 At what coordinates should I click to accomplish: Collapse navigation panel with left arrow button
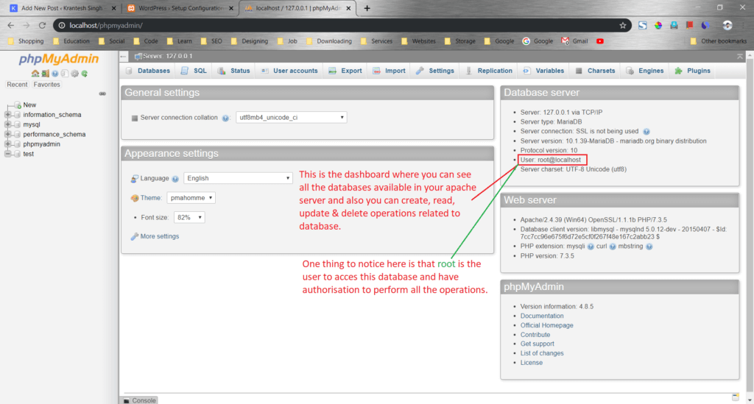124,57
